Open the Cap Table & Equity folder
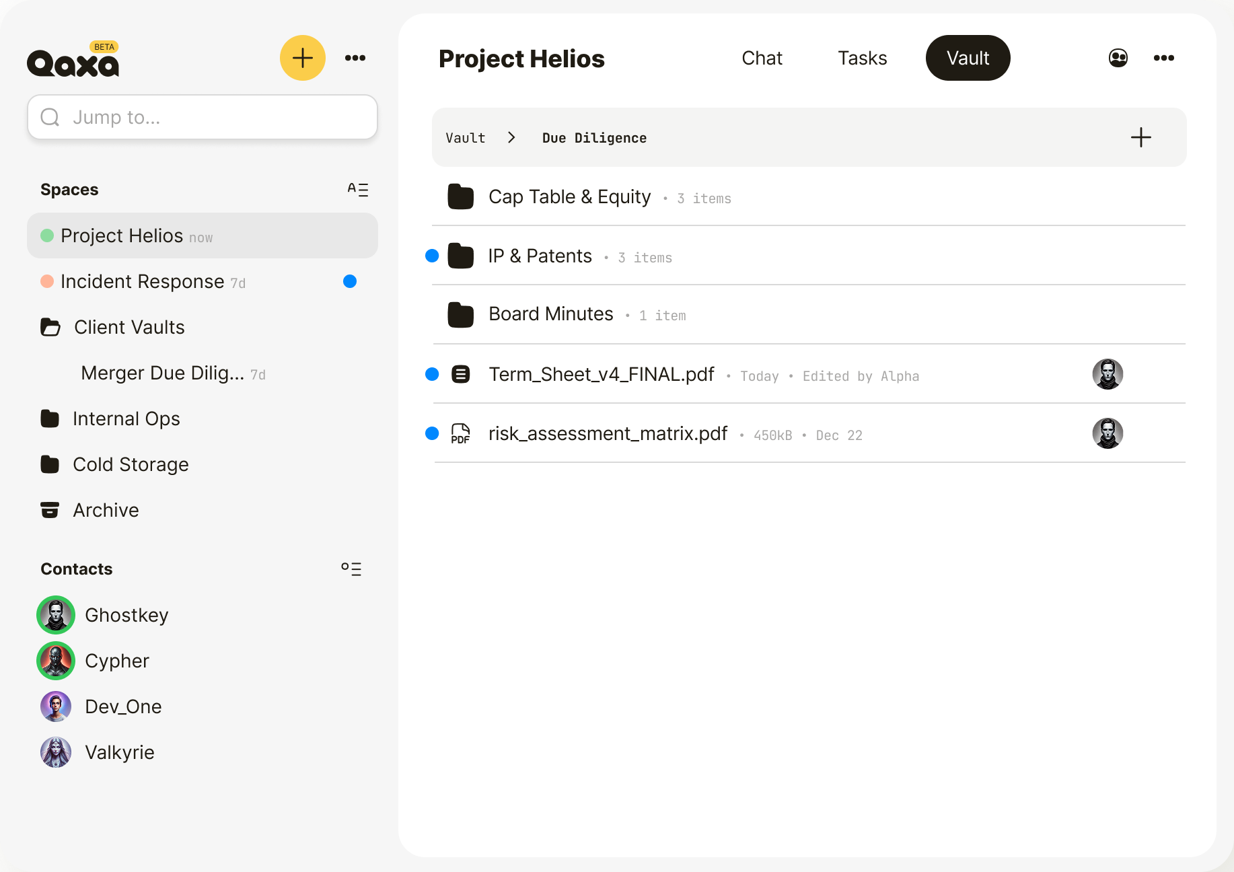The height and width of the screenshot is (872, 1234). point(569,197)
